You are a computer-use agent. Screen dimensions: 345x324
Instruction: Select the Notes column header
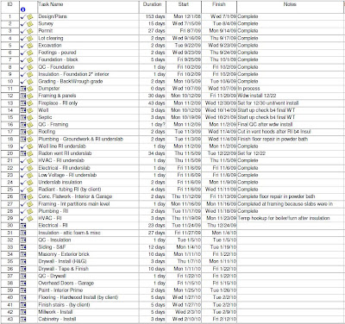point(290,7)
